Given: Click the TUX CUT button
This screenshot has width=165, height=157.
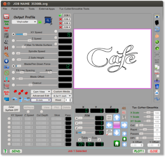Looking at the screenshot, I should [109, 118].
